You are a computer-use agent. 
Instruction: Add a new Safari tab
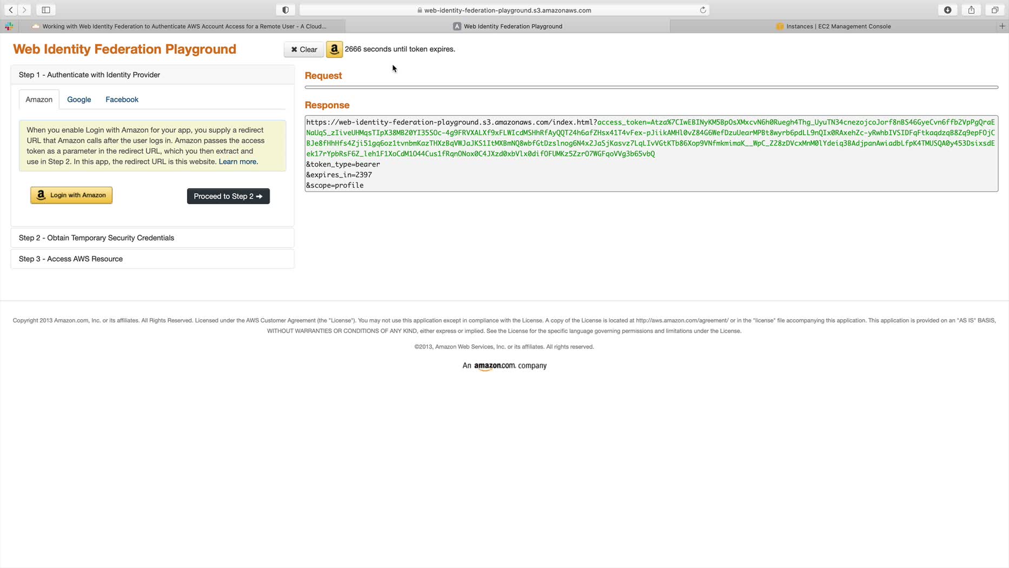(1002, 26)
